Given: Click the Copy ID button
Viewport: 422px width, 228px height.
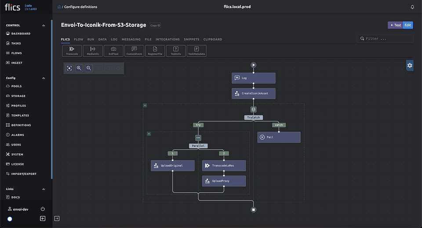Looking at the screenshot, I should pos(155,25).
